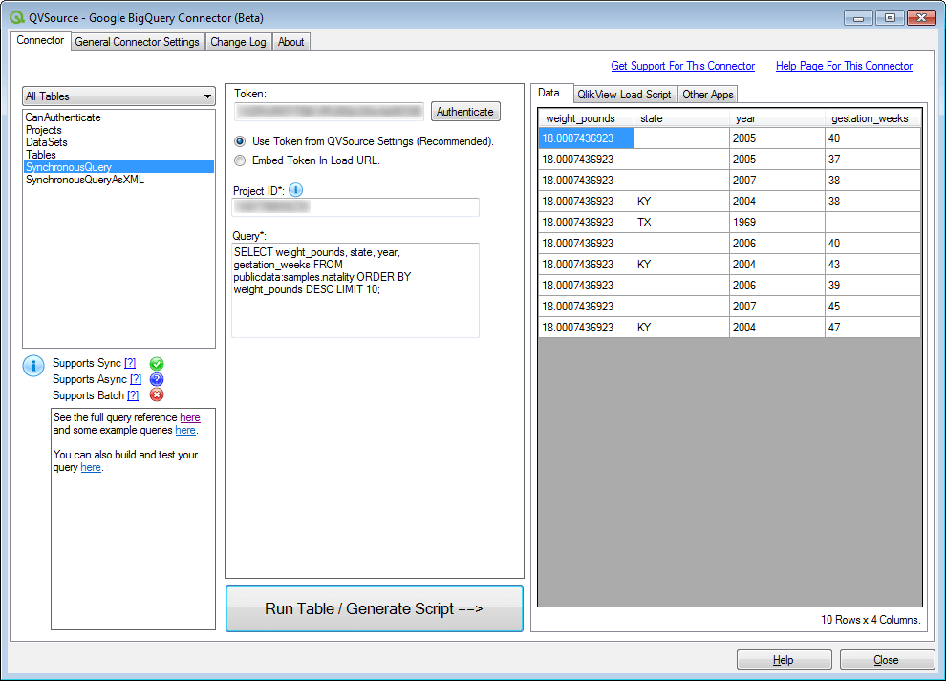Open Help Page For This Connector link
This screenshot has width=946, height=681.
tap(844, 66)
